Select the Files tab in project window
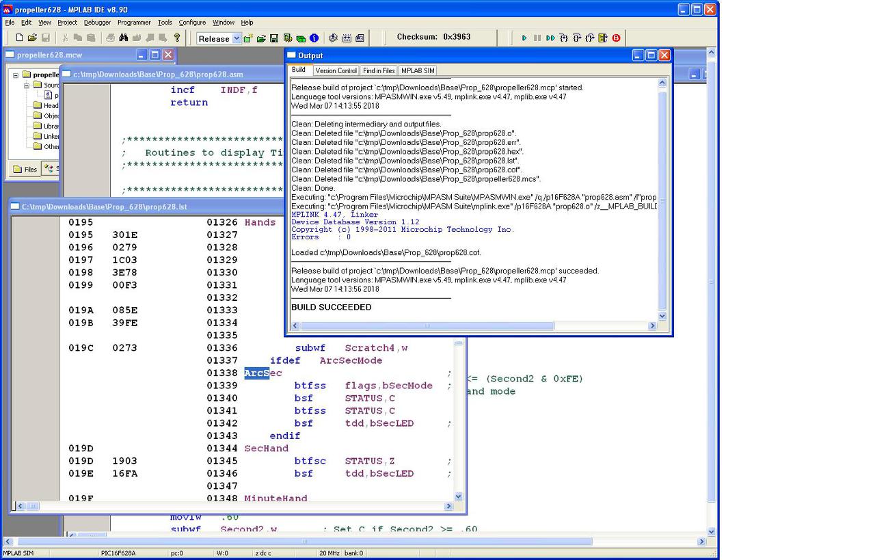 (x=25, y=170)
